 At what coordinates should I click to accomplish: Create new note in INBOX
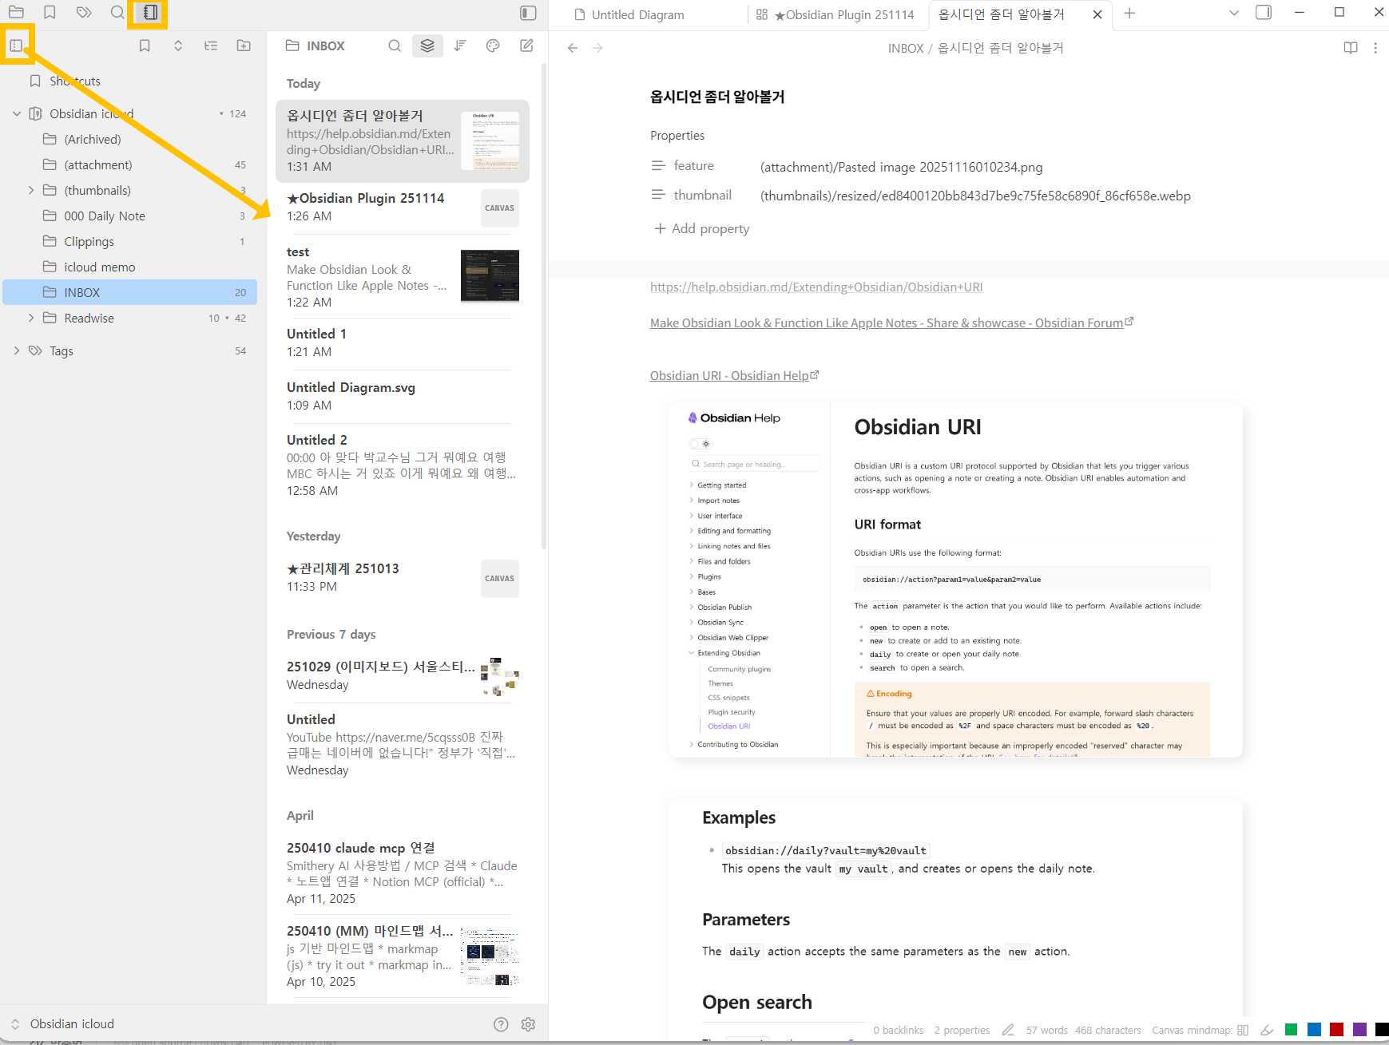[526, 46]
